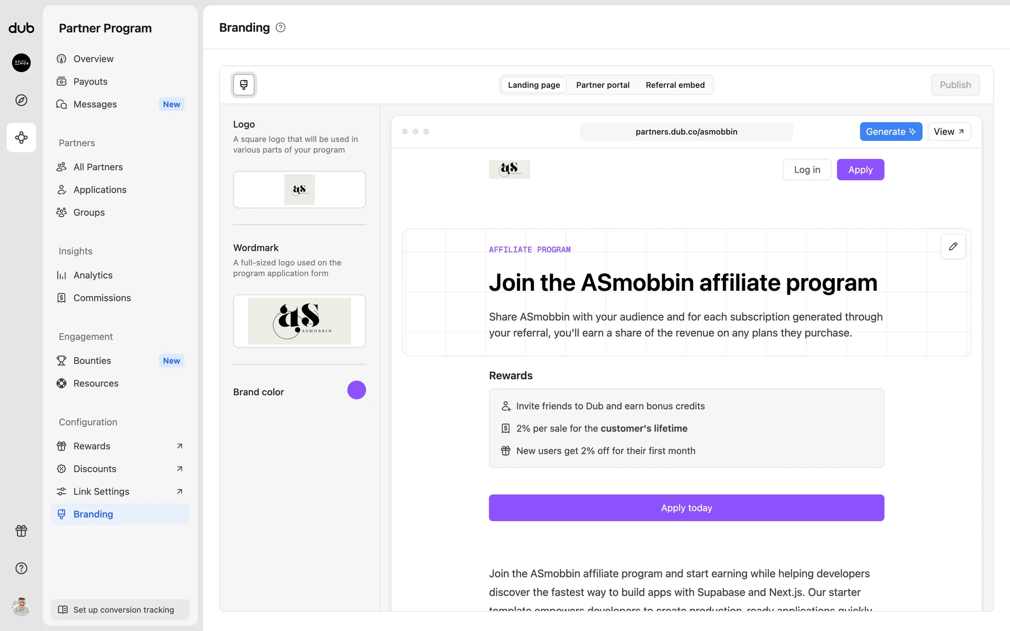
Task: Open the purple Brand color picker
Action: click(x=356, y=390)
